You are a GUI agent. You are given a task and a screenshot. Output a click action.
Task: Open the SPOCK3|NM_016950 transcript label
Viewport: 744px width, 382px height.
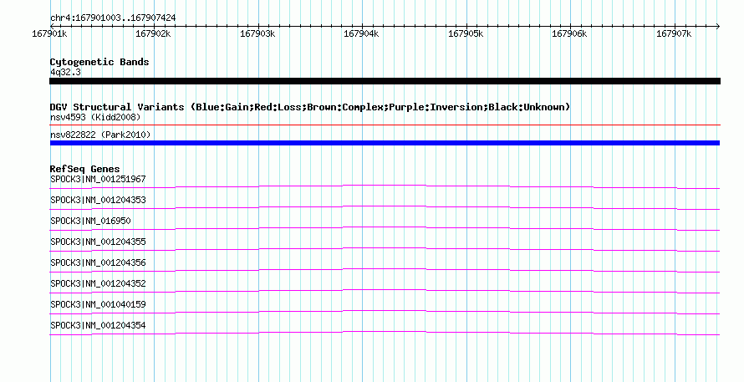tap(90, 222)
